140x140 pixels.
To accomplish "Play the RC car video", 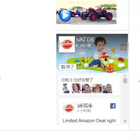I will [65, 16].
